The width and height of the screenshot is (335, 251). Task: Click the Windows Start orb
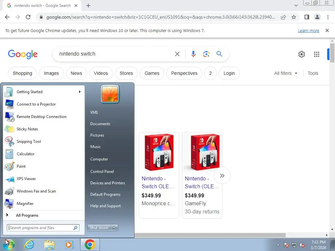click(x=9, y=244)
